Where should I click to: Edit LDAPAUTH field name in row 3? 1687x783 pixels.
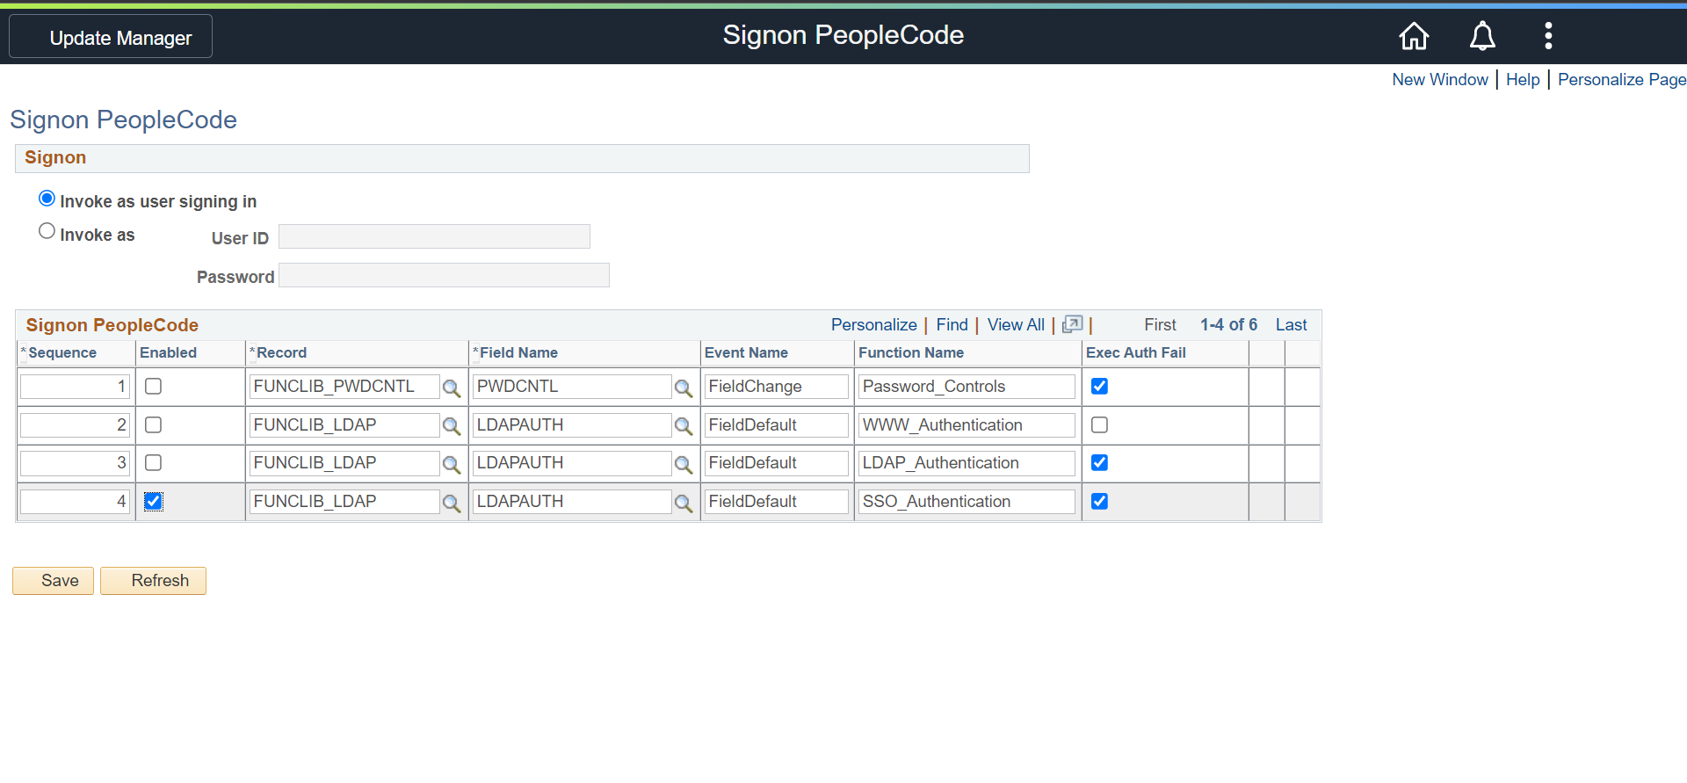tap(572, 463)
